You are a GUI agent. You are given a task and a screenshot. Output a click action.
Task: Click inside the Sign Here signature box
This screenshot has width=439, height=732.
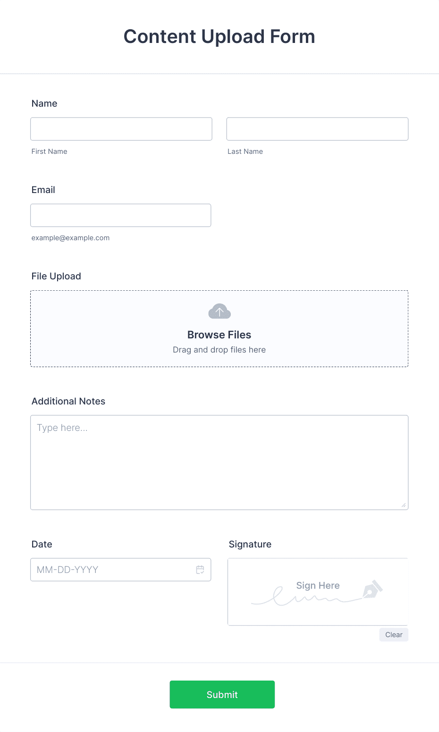[x=318, y=592]
